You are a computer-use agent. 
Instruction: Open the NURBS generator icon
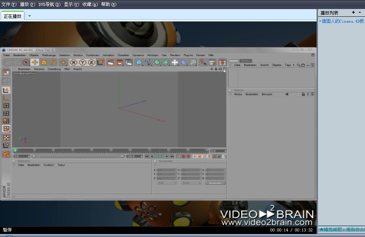coord(157,62)
